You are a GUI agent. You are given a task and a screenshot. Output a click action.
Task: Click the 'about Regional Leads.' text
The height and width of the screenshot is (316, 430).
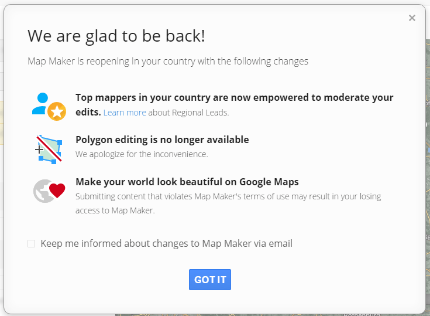coord(188,113)
